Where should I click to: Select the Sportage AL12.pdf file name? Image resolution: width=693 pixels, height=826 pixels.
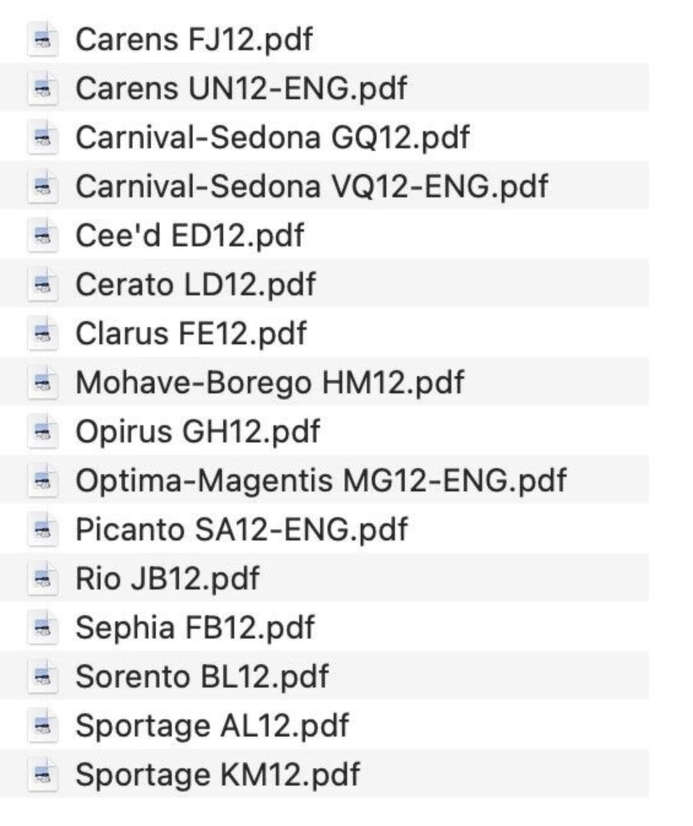coord(212,726)
